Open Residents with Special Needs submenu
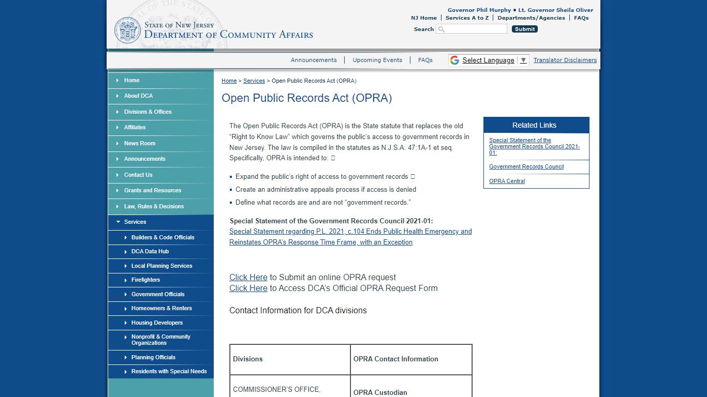Image resolution: width=707 pixels, height=397 pixels. (x=160, y=371)
